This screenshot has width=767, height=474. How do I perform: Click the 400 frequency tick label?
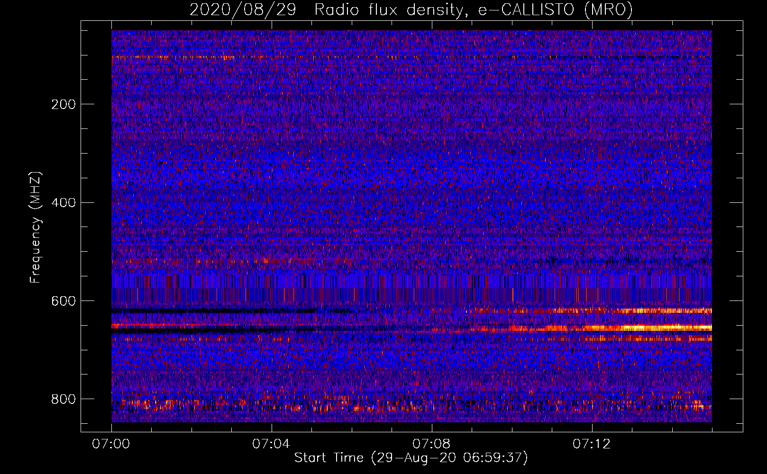pyautogui.click(x=64, y=203)
